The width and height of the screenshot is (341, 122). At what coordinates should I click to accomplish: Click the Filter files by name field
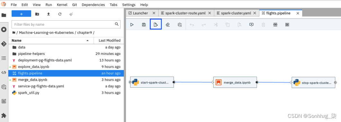(x=66, y=24)
